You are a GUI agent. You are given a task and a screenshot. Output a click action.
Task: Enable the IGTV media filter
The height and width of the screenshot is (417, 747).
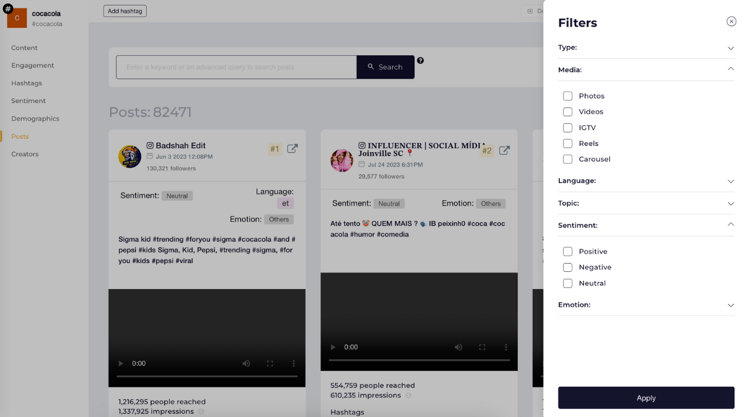(x=568, y=127)
